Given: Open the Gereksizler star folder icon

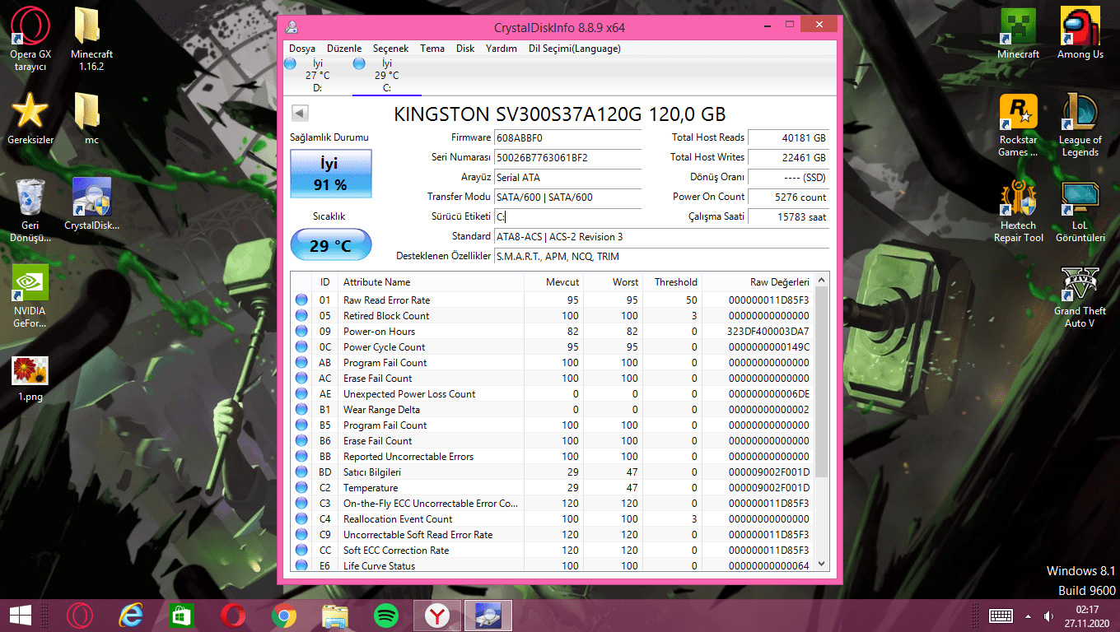Looking at the screenshot, I should (x=30, y=118).
